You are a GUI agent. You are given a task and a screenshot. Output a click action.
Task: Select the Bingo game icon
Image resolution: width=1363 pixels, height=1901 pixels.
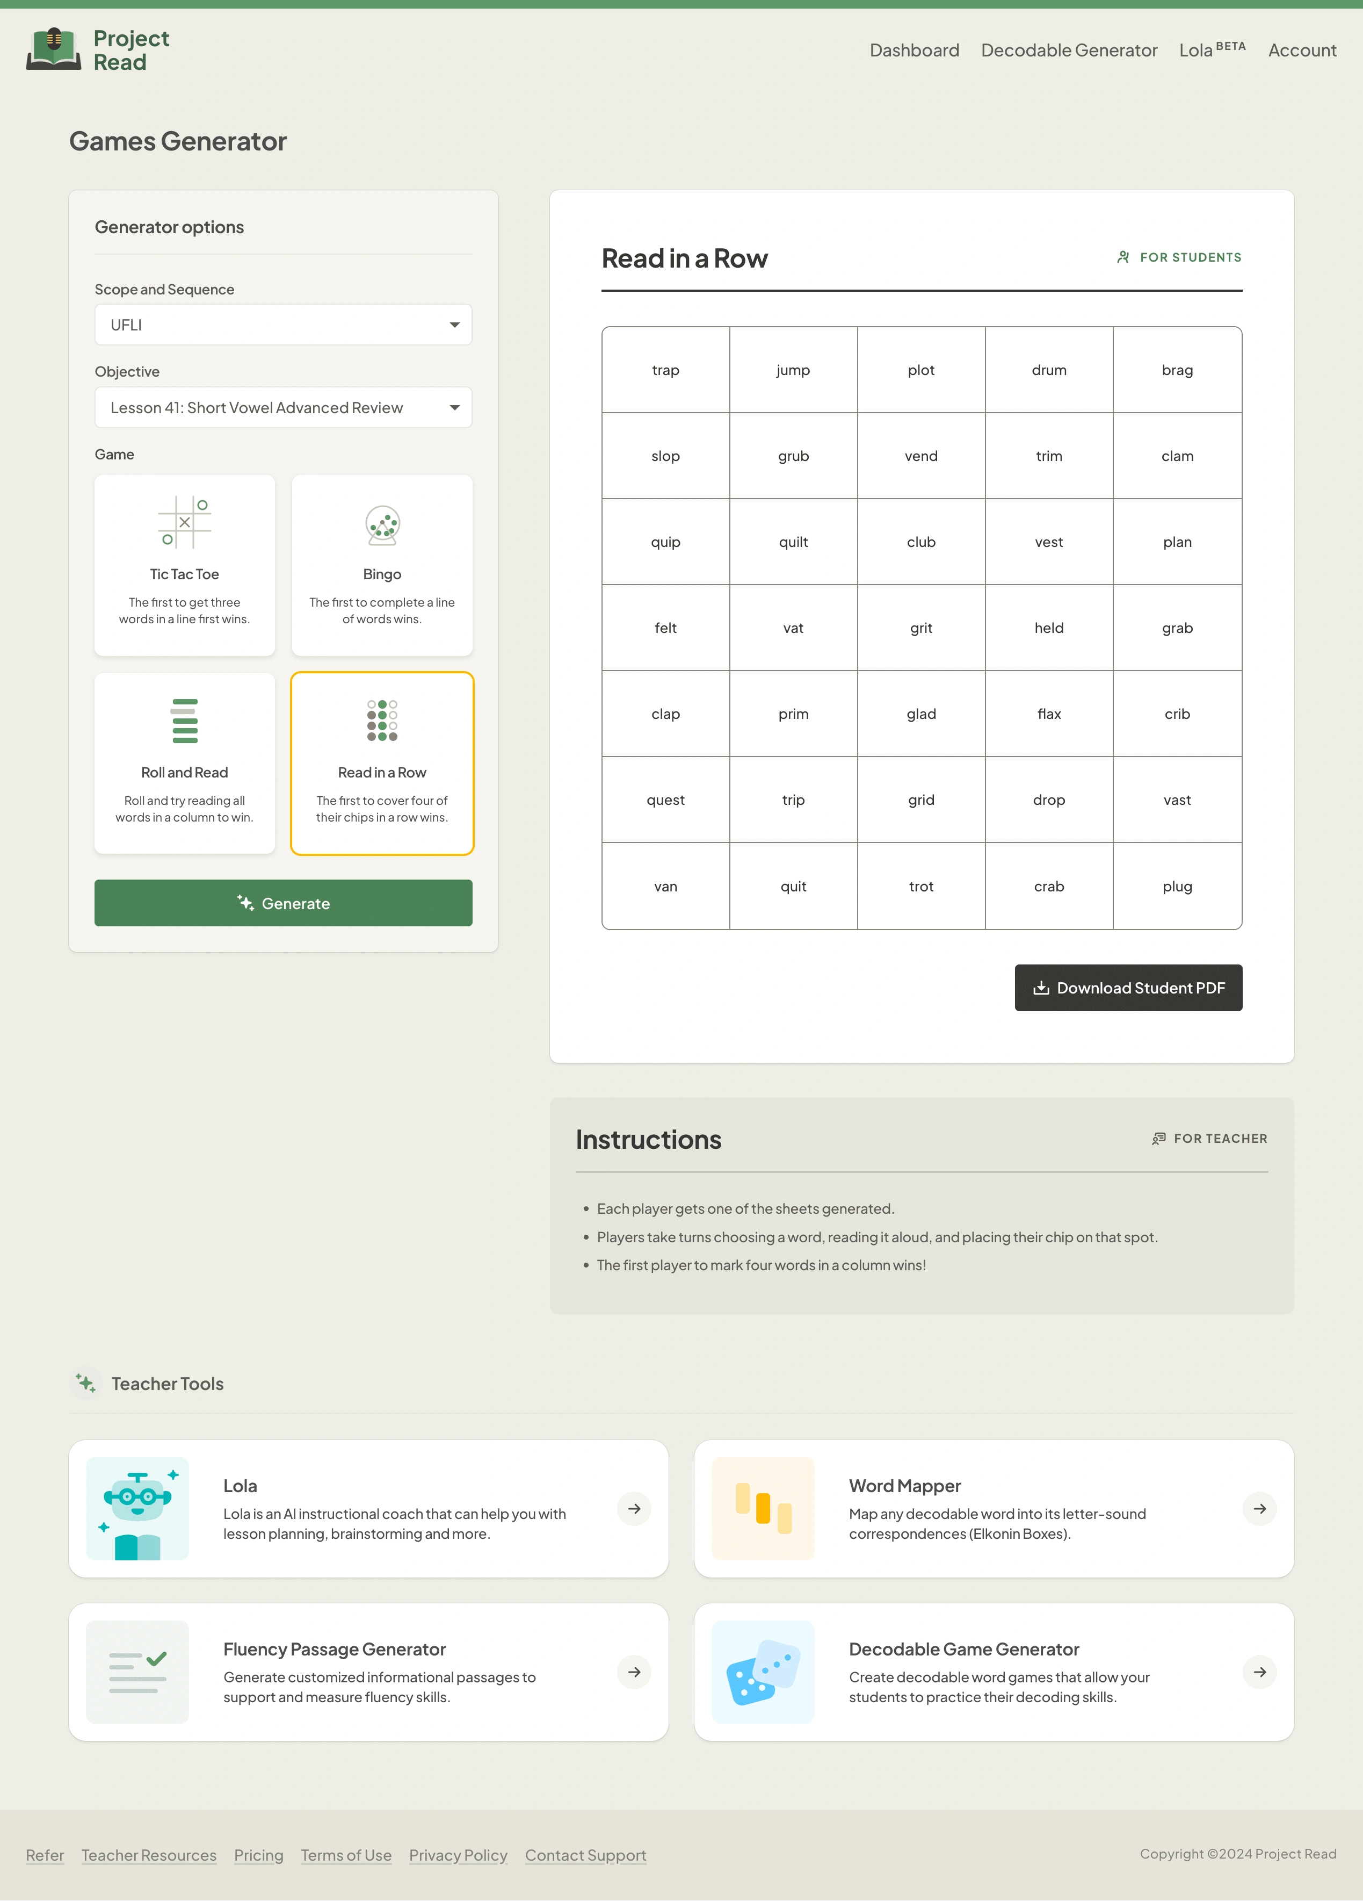[382, 524]
